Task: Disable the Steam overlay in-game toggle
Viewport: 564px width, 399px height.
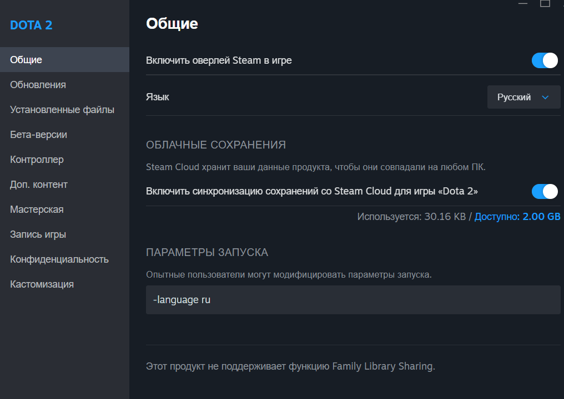Action: coord(544,60)
